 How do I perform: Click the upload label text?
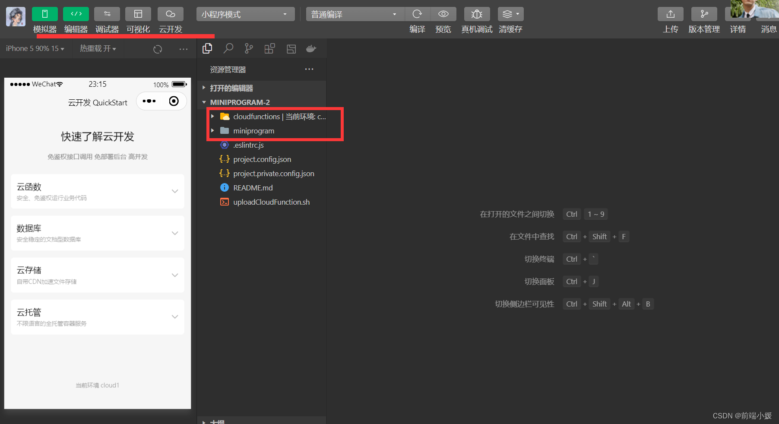[671, 29]
